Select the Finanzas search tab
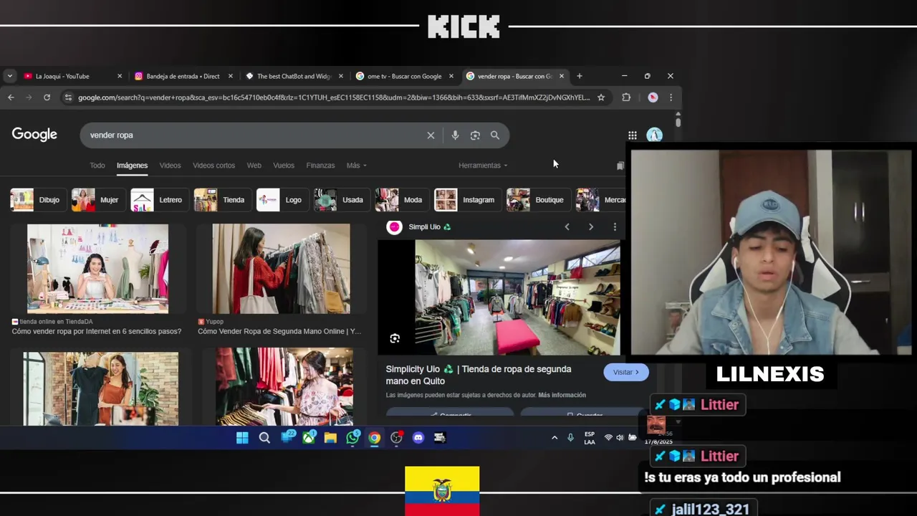This screenshot has width=917, height=516. click(x=320, y=166)
